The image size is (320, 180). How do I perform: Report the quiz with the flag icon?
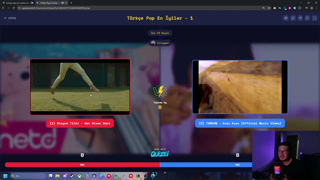[x=307, y=18]
